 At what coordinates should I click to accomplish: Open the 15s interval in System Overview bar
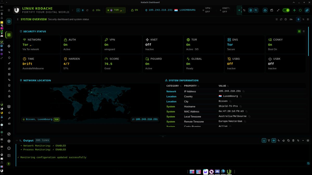click(x=291, y=19)
